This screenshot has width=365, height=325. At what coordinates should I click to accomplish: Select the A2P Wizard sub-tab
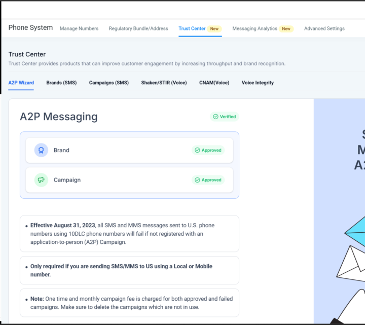21,83
